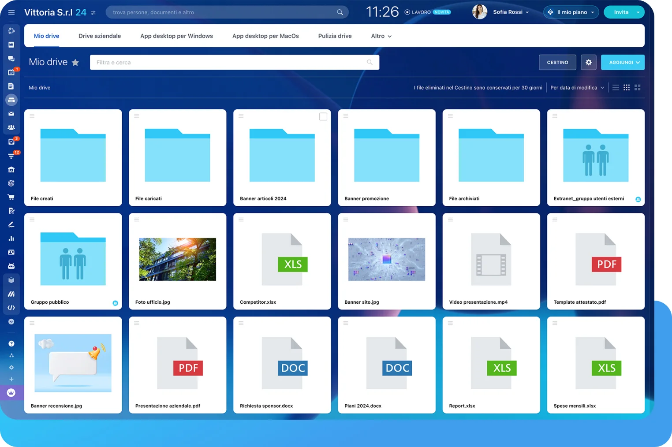Open the tasks checkmark icon with badge 3
Image resolution: width=672 pixels, height=447 pixels.
(11, 142)
